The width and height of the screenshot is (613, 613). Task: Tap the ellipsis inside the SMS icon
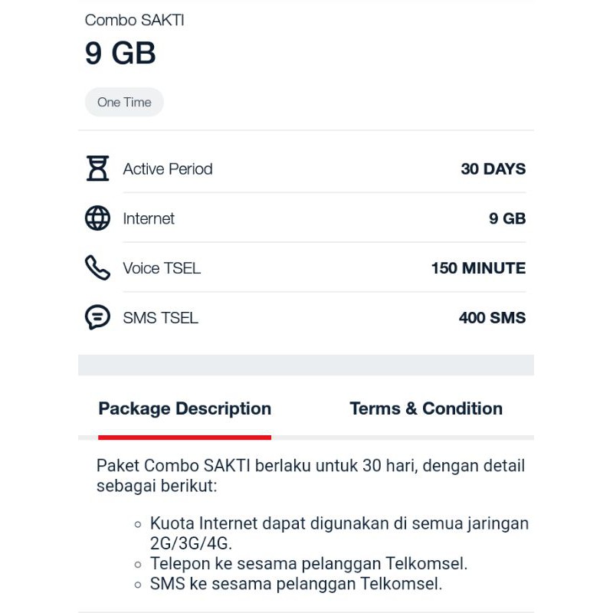97,316
